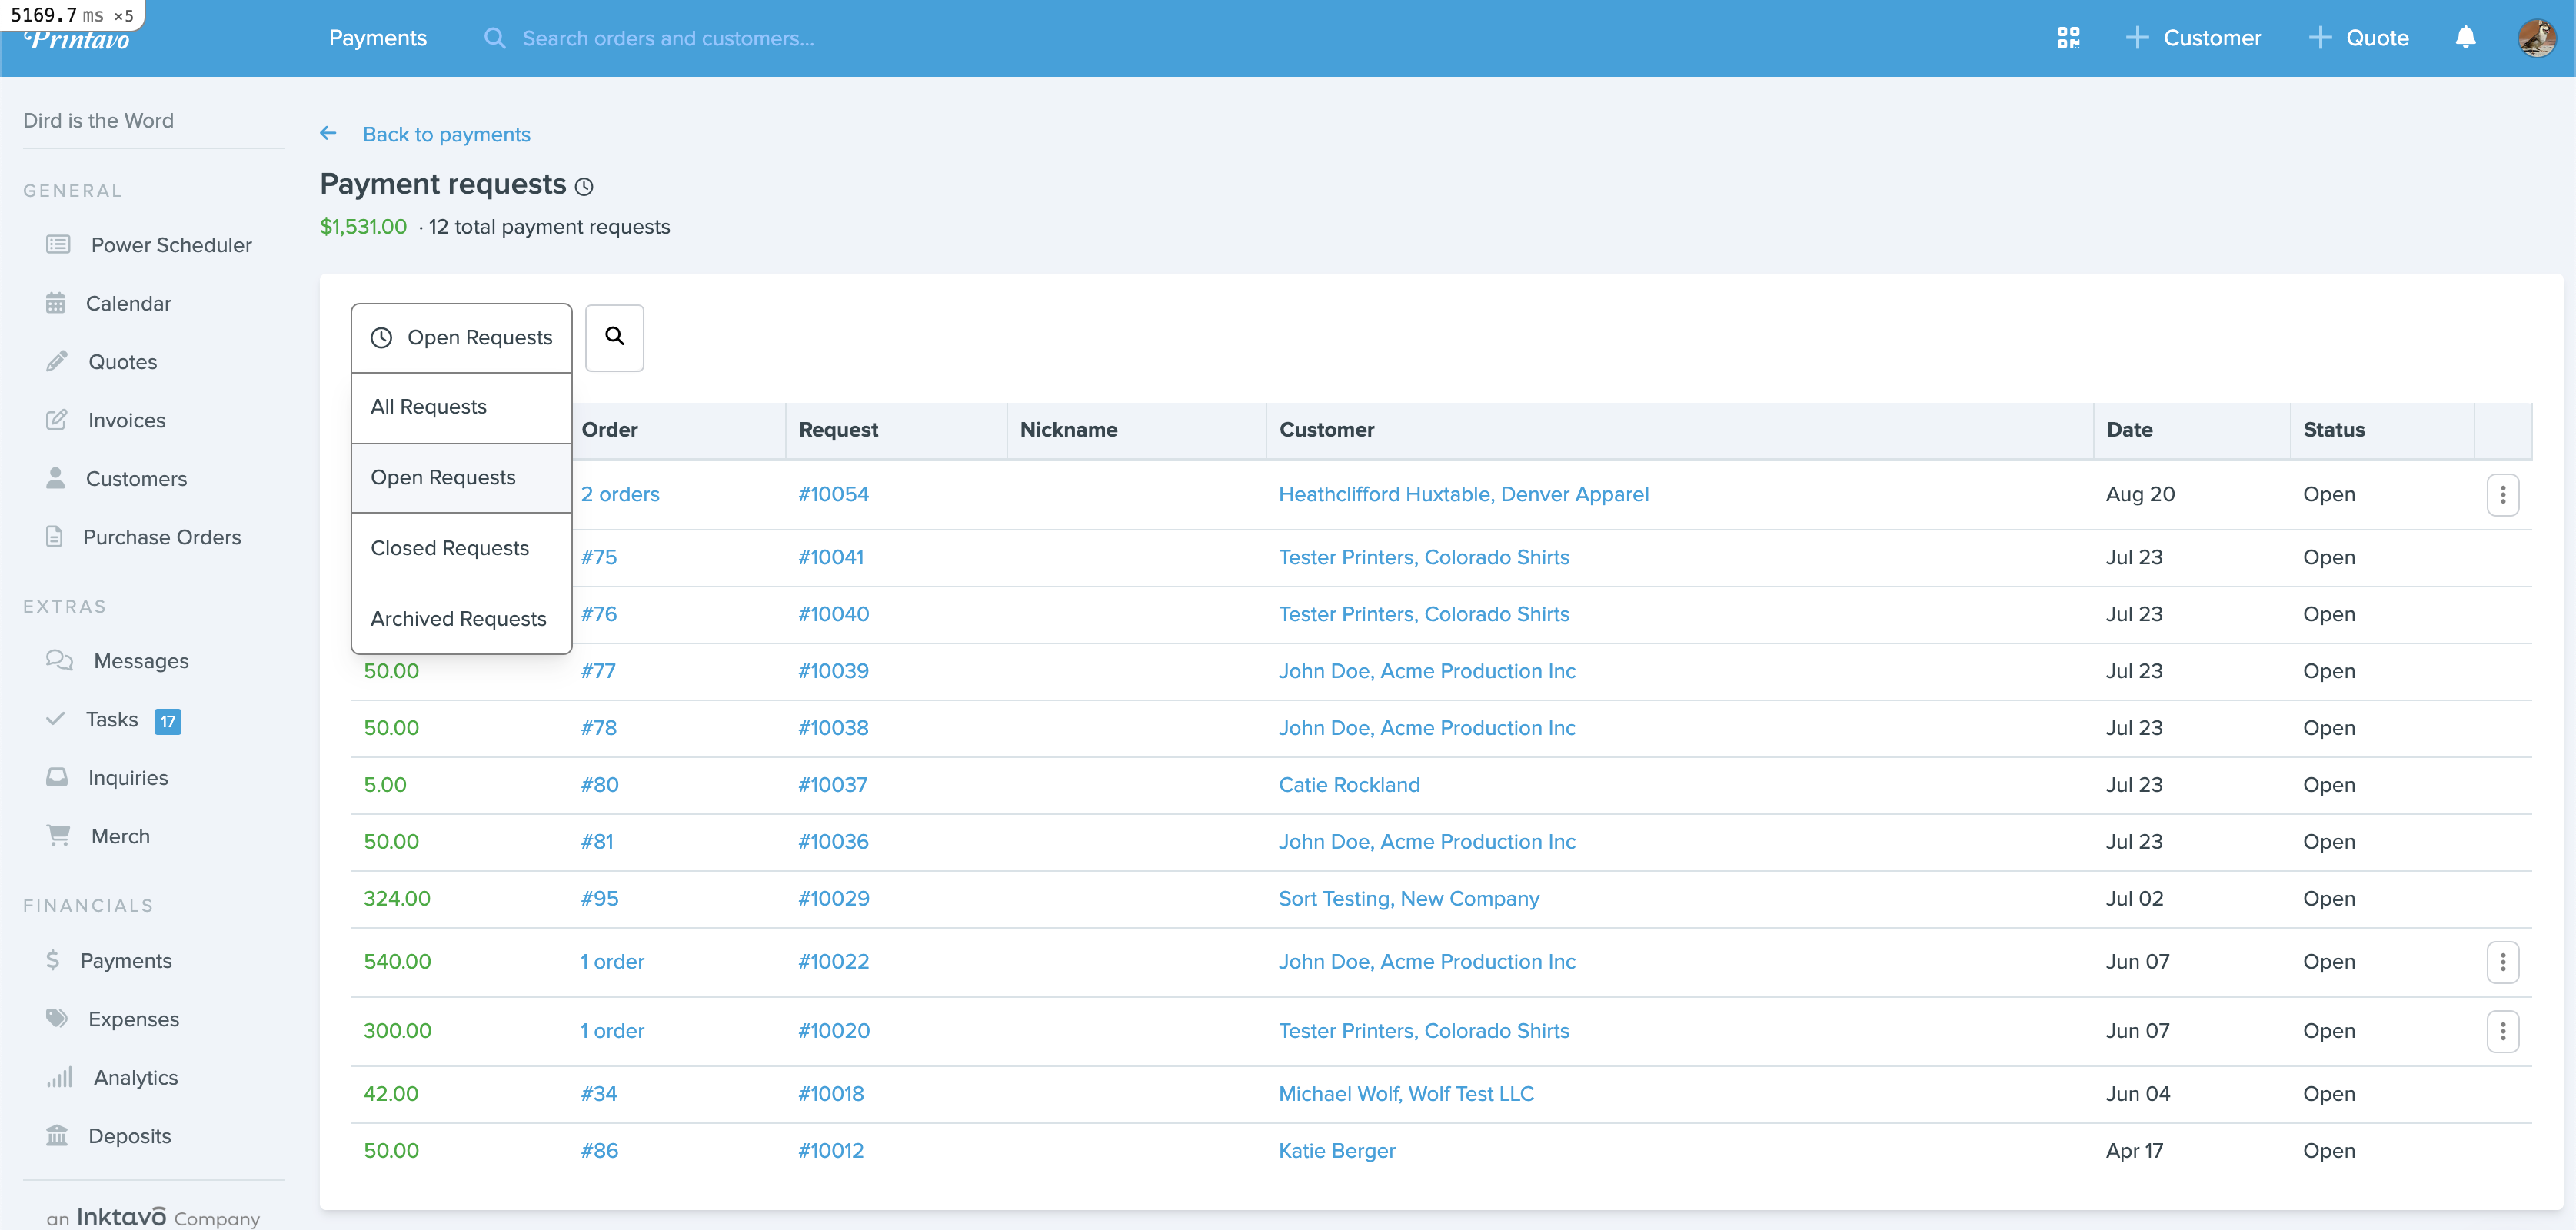The image size is (2576, 1230).
Task: Open Tasks in sidebar
Action: pyautogui.click(x=111, y=720)
